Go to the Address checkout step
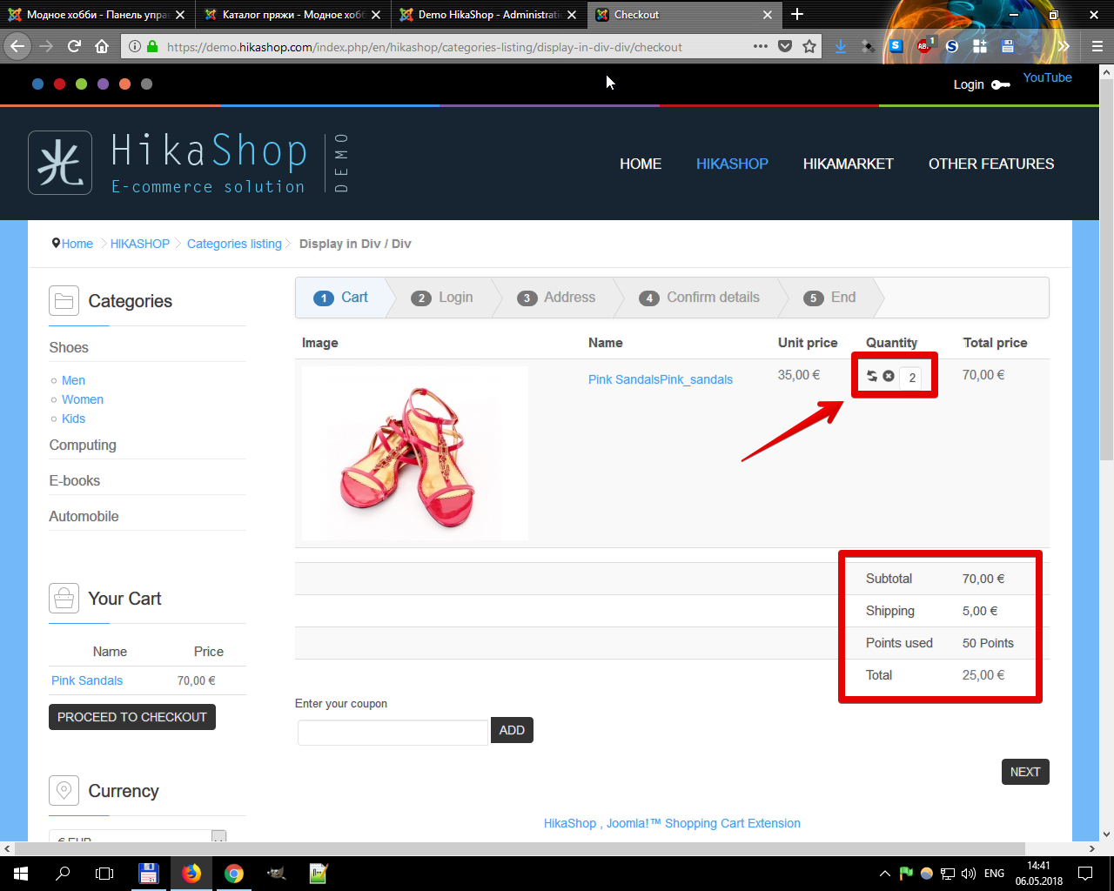This screenshot has width=1114, height=891. [557, 298]
